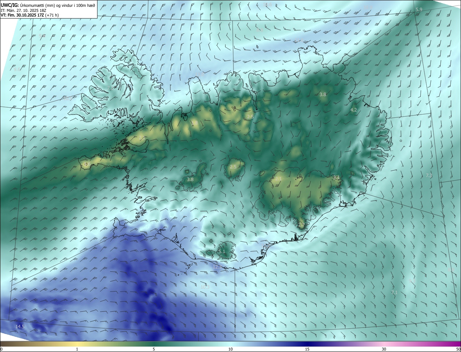Click the 7.1 value label
Image resolution: width=461 pixels, height=352 pixels.
[394, 293]
